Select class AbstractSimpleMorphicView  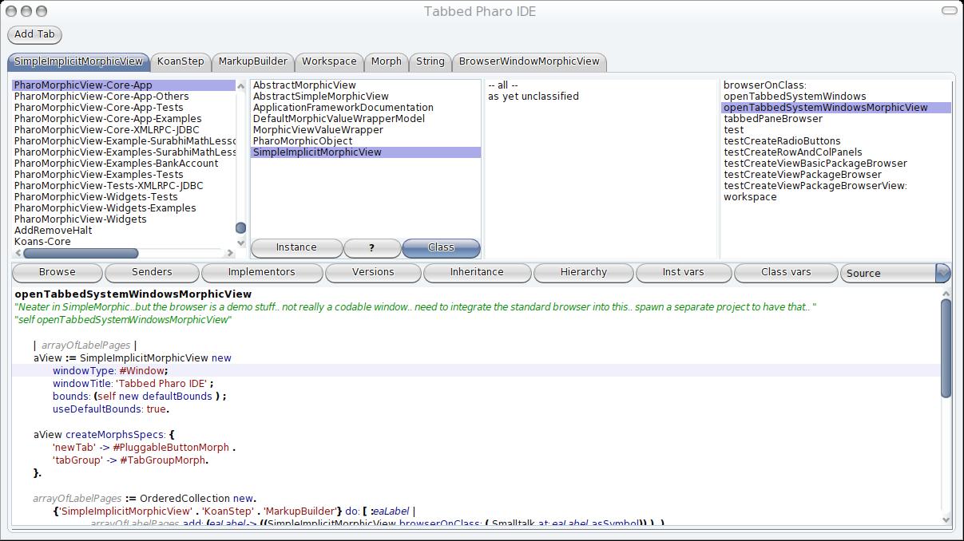coord(366,97)
